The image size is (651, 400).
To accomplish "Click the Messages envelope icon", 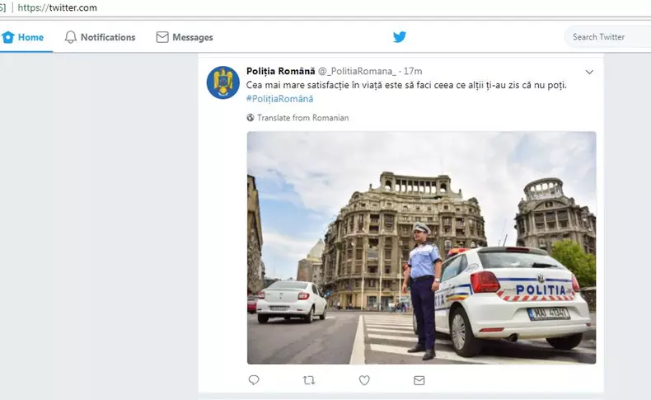I will point(162,37).
